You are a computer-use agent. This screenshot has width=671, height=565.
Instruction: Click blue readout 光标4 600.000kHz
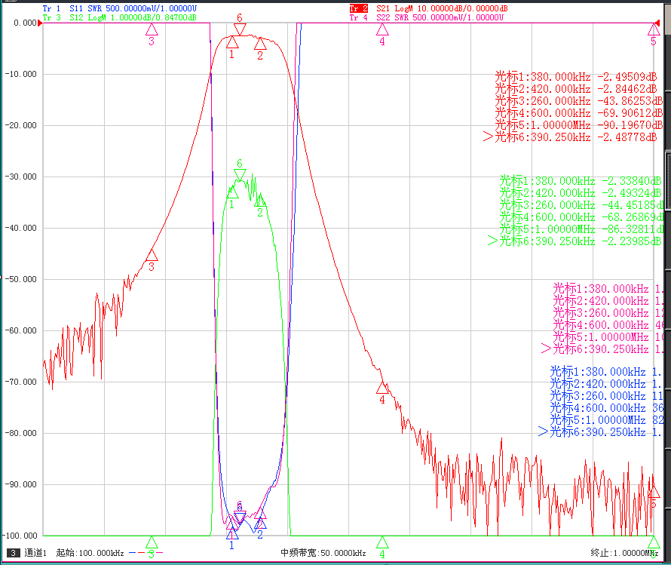[606, 408]
